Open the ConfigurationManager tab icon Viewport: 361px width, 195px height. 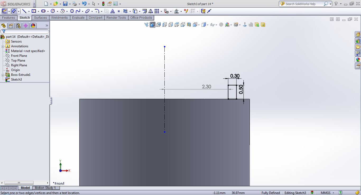[18, 26]
